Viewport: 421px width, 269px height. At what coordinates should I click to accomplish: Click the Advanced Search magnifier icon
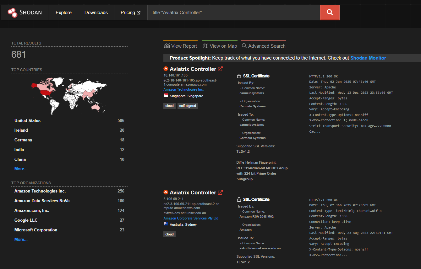[244, 45]
